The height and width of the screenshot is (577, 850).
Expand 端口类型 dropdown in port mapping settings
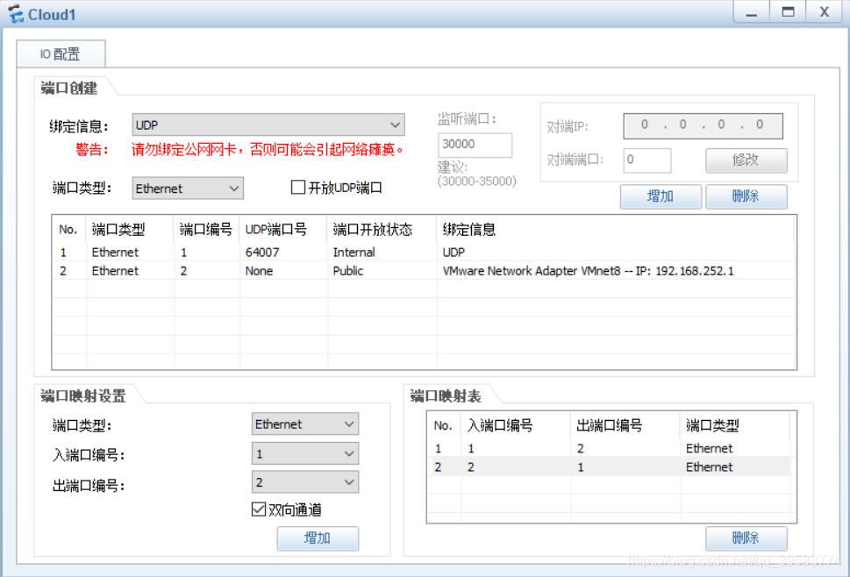pyautogui.click(x=305, y=424)
